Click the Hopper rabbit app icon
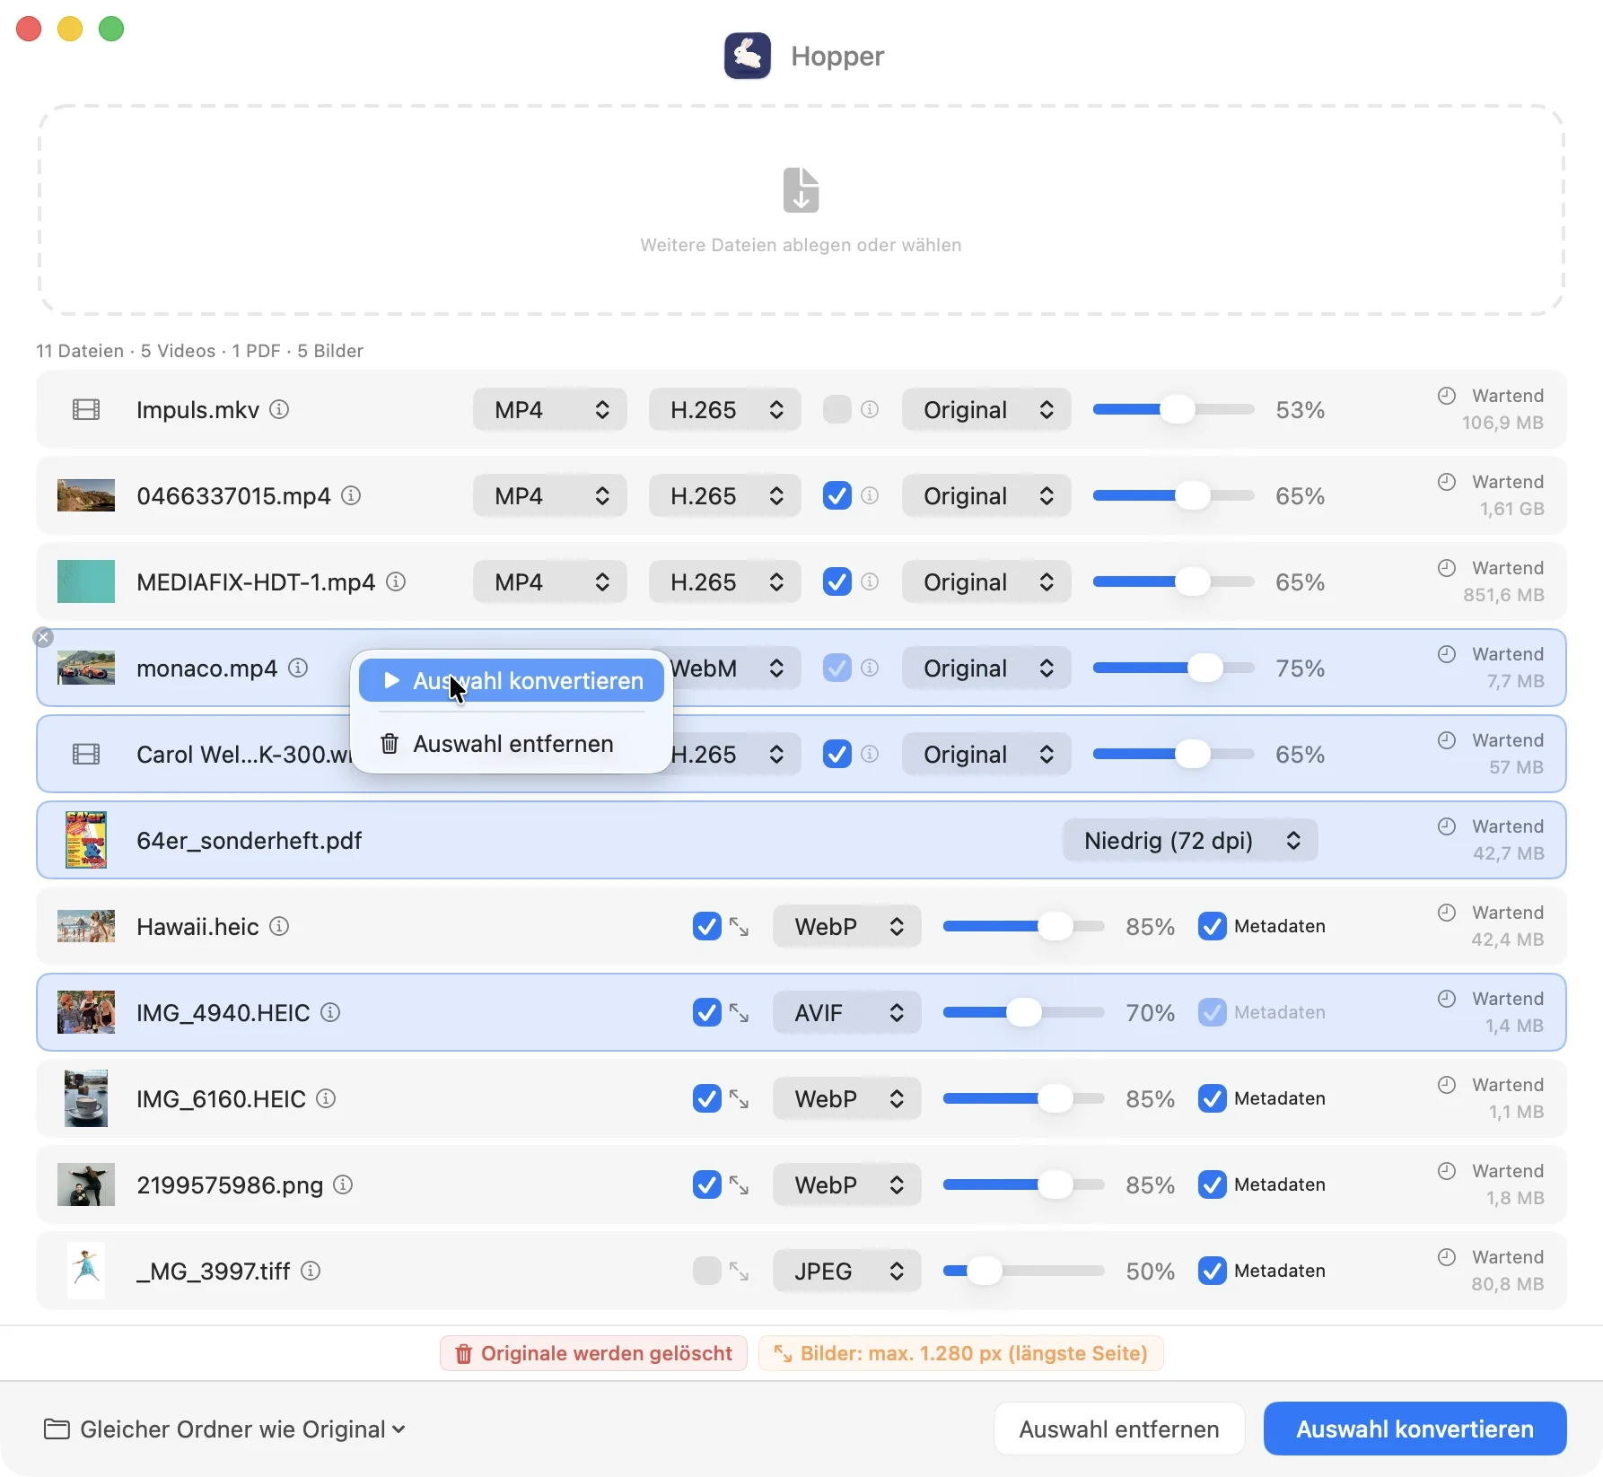Screen dimensions: 1603x1477 pyautogui.click(x=748, y=56)
